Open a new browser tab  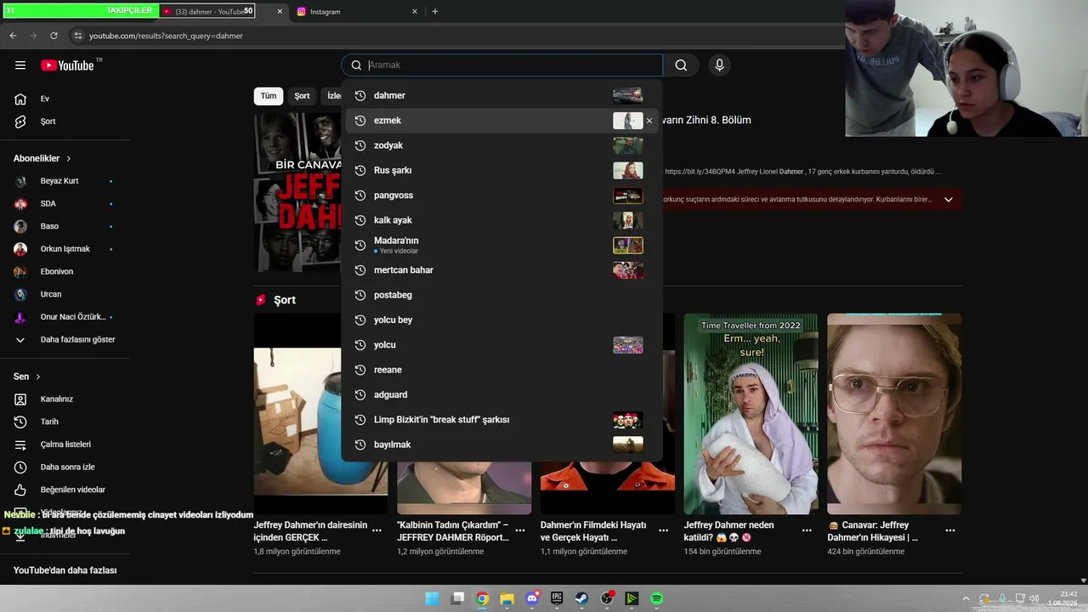(x=435, y=12)
